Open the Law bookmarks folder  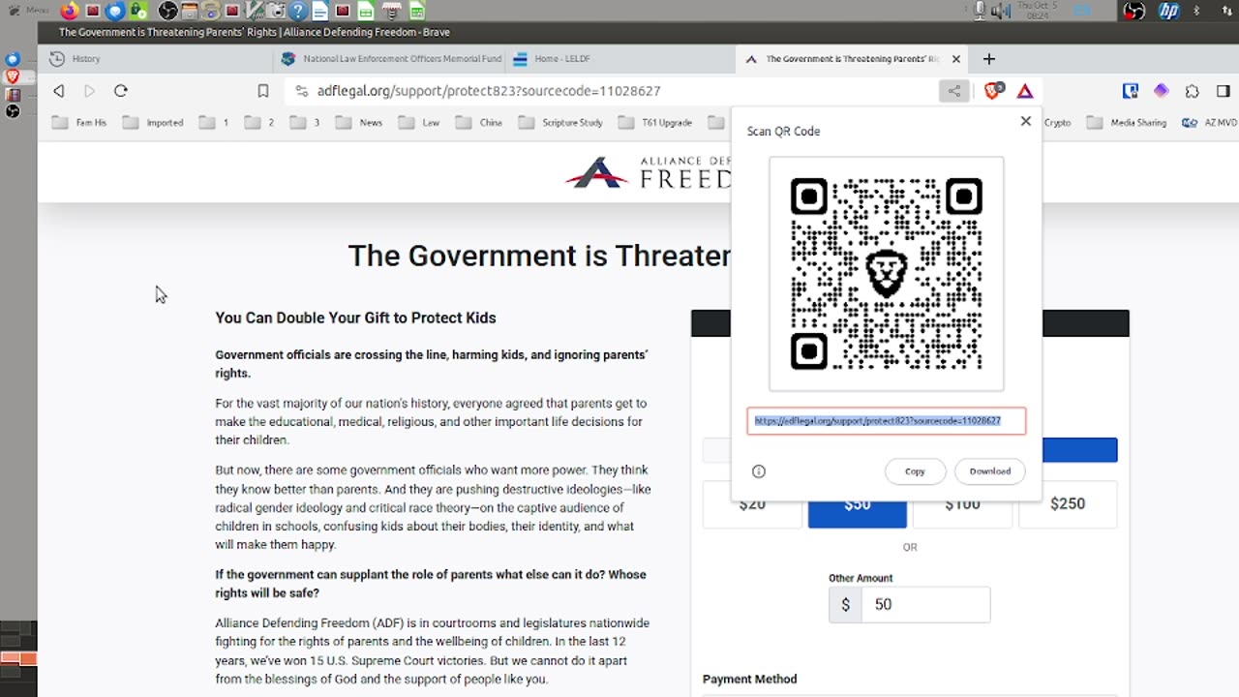(419, 123)
